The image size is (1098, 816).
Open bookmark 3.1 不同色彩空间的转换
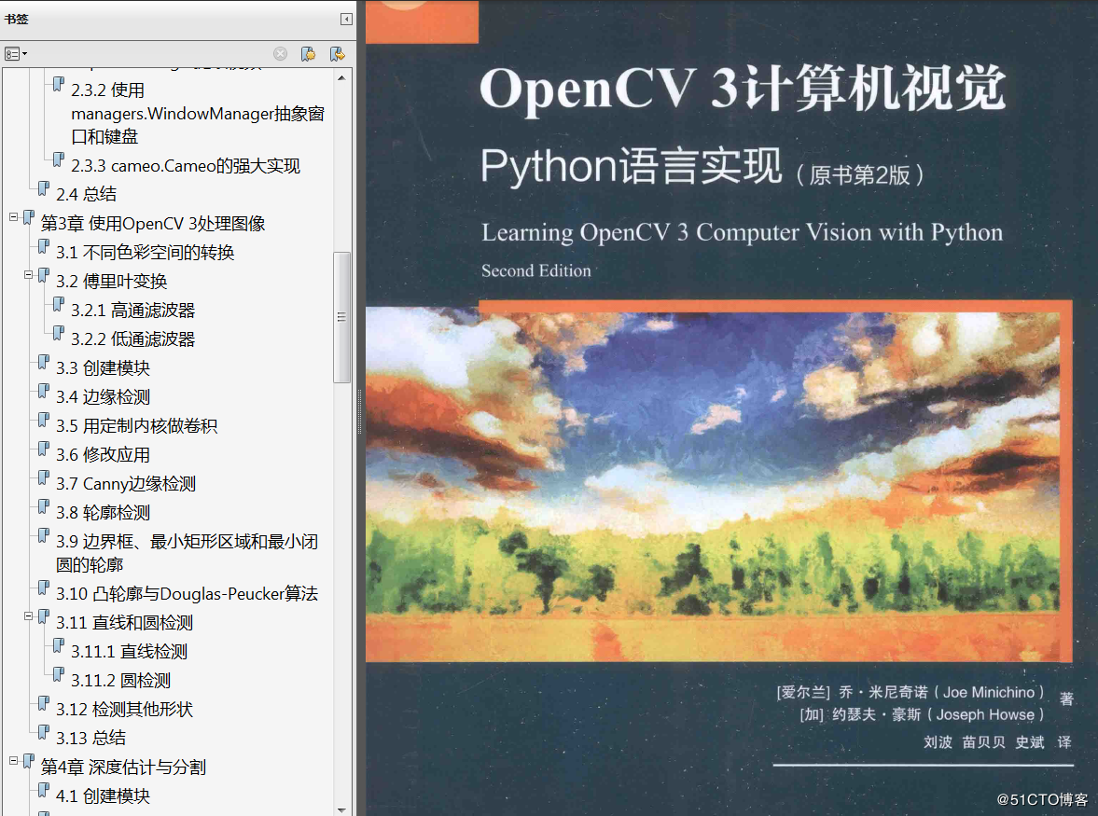[x=145, y=252]
